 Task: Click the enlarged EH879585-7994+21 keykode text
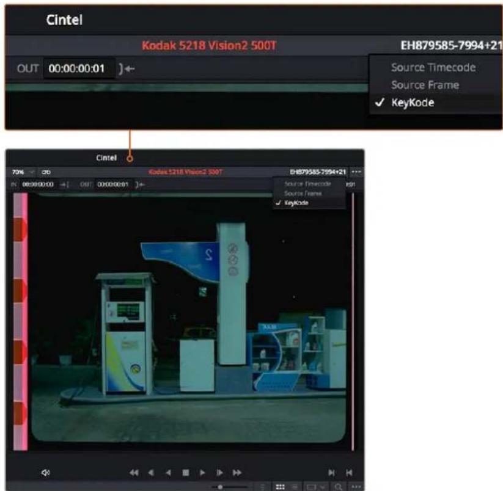pyautogui.click(x=451, y=45)
